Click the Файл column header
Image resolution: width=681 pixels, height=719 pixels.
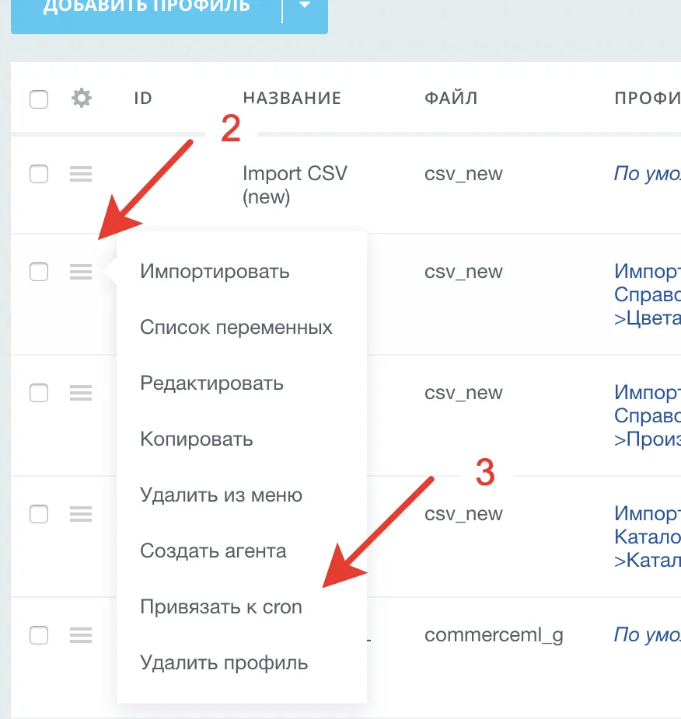coord(451,98)
